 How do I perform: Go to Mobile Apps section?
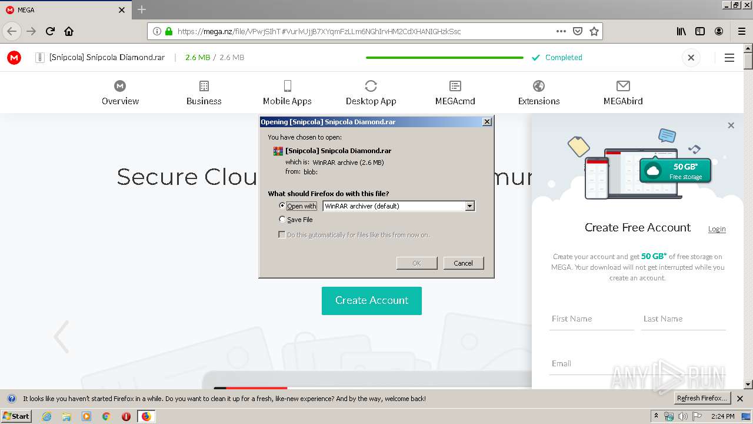coord(287,93)
